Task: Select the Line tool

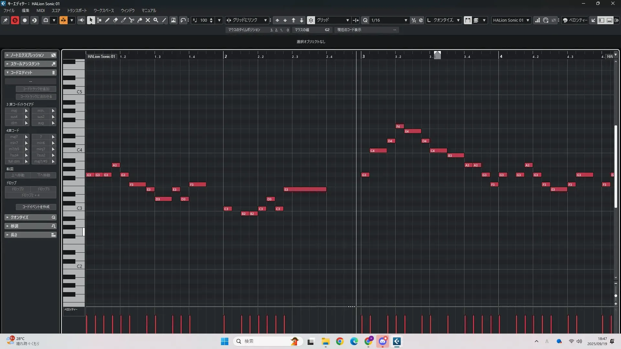Action: [x=164, y=20]
